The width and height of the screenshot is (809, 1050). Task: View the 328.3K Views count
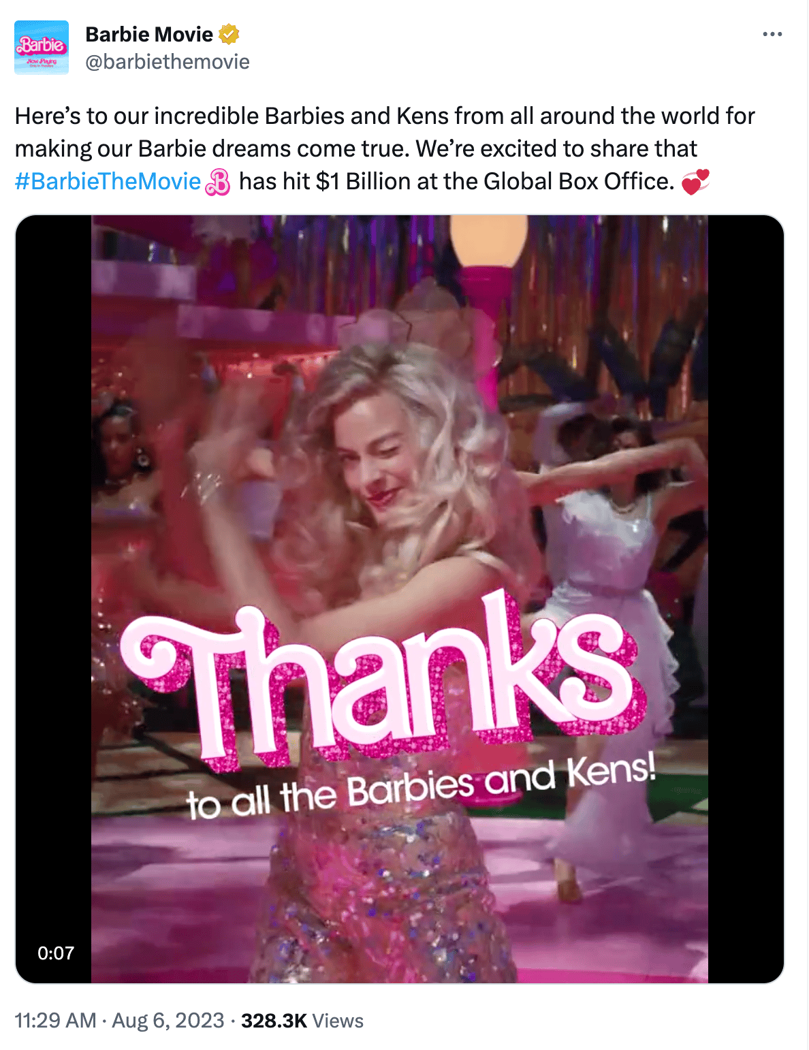[302, 1021]
